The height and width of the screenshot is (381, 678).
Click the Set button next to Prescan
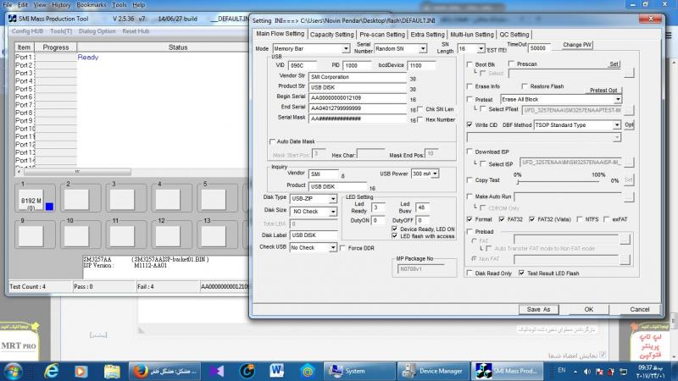(x=614, y=64)
